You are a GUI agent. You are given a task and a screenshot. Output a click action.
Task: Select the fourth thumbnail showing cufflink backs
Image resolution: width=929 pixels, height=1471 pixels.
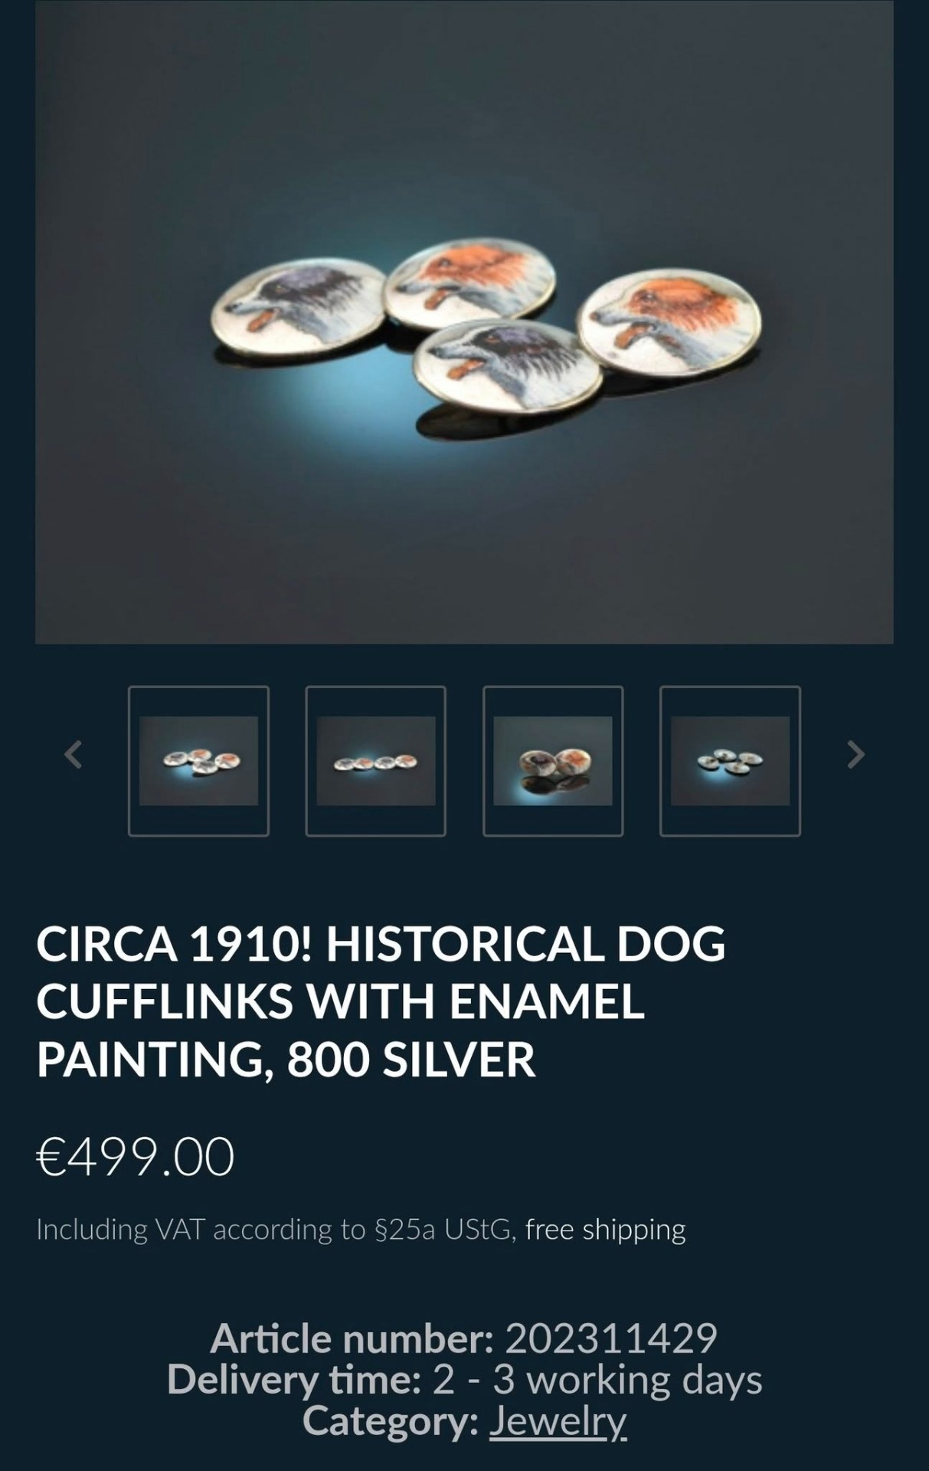pos(730,761)
